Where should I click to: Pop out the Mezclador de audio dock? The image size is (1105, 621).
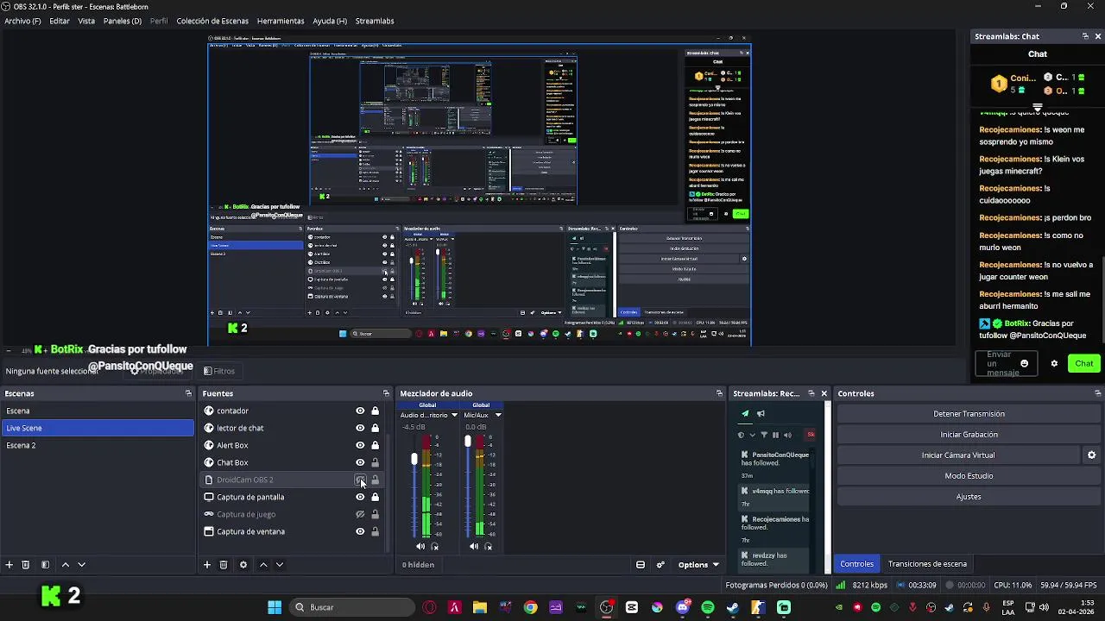719,393
